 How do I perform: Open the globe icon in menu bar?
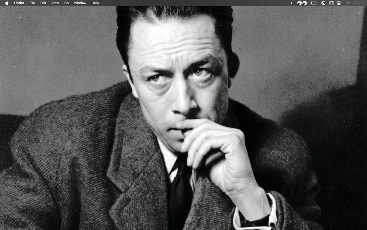(x=323, y=3)
